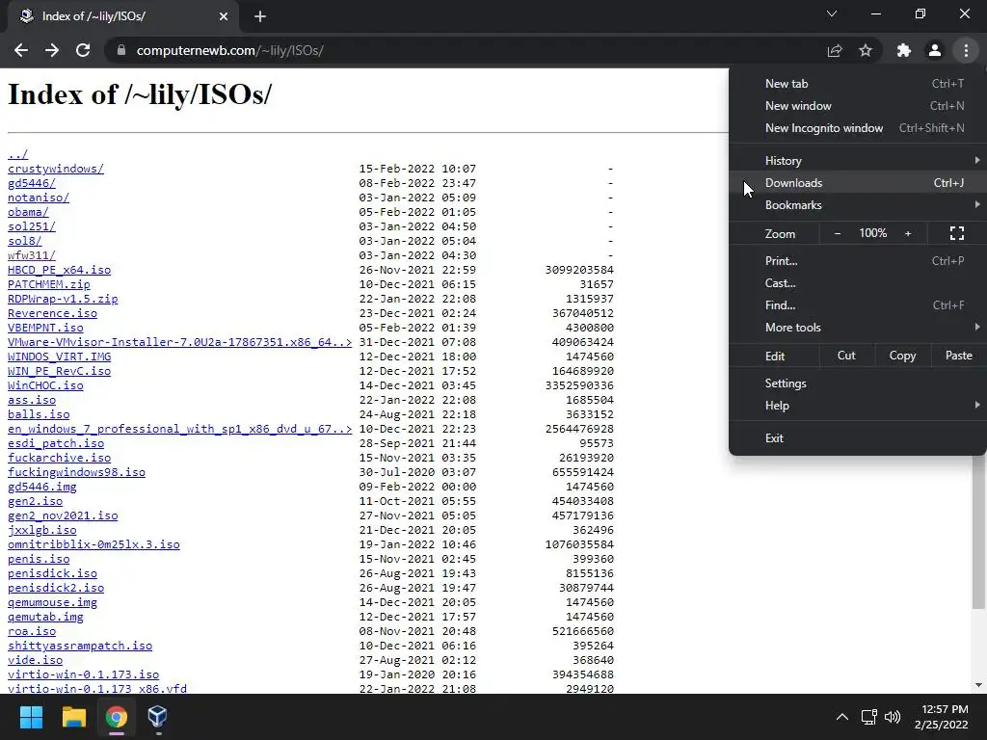Image resolution: width=987 pixels, height=740 pixels.
Task: Click the lock icon in the address bar
Action: (x=121, y=50)
